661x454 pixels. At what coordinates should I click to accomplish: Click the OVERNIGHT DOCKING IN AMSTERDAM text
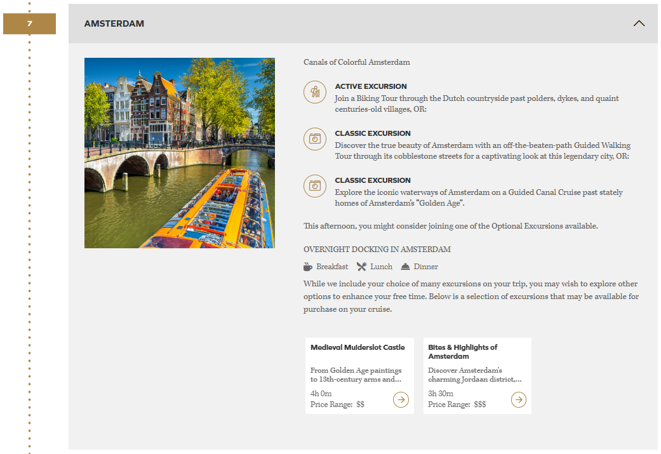tap(377, 250)
